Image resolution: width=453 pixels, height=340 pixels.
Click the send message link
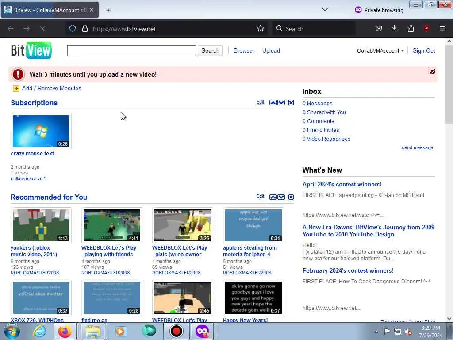point(417,147)
